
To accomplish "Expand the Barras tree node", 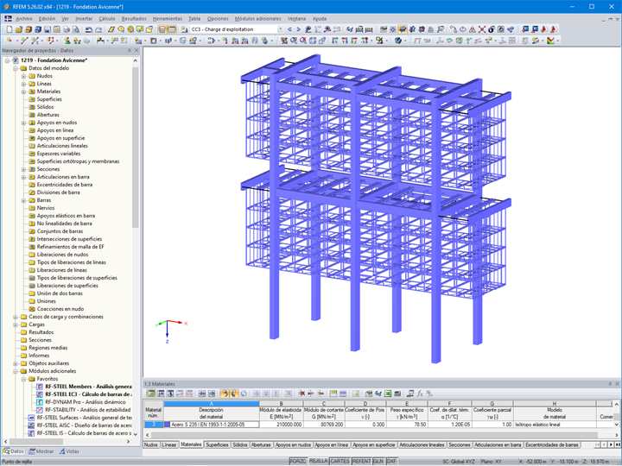I will (x=23, y=200).
